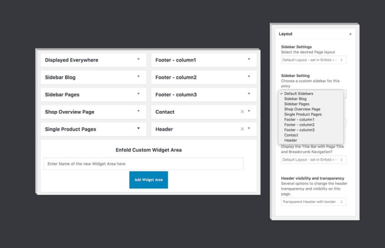Expand the Sidebar Blog widget area
385x248 pixels.
(138, 77)
